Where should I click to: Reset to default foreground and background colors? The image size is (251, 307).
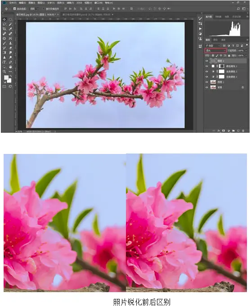tap(4, 82)
